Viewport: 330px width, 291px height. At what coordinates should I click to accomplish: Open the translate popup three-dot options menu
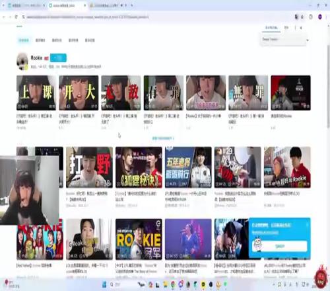pos(295,28)
